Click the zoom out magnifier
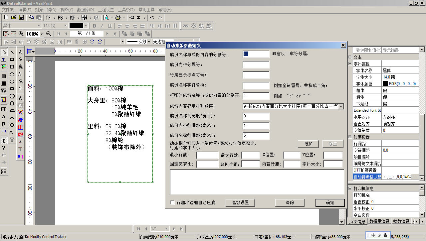The width and height of the screenshot is (426, 241). coord(49,34)
